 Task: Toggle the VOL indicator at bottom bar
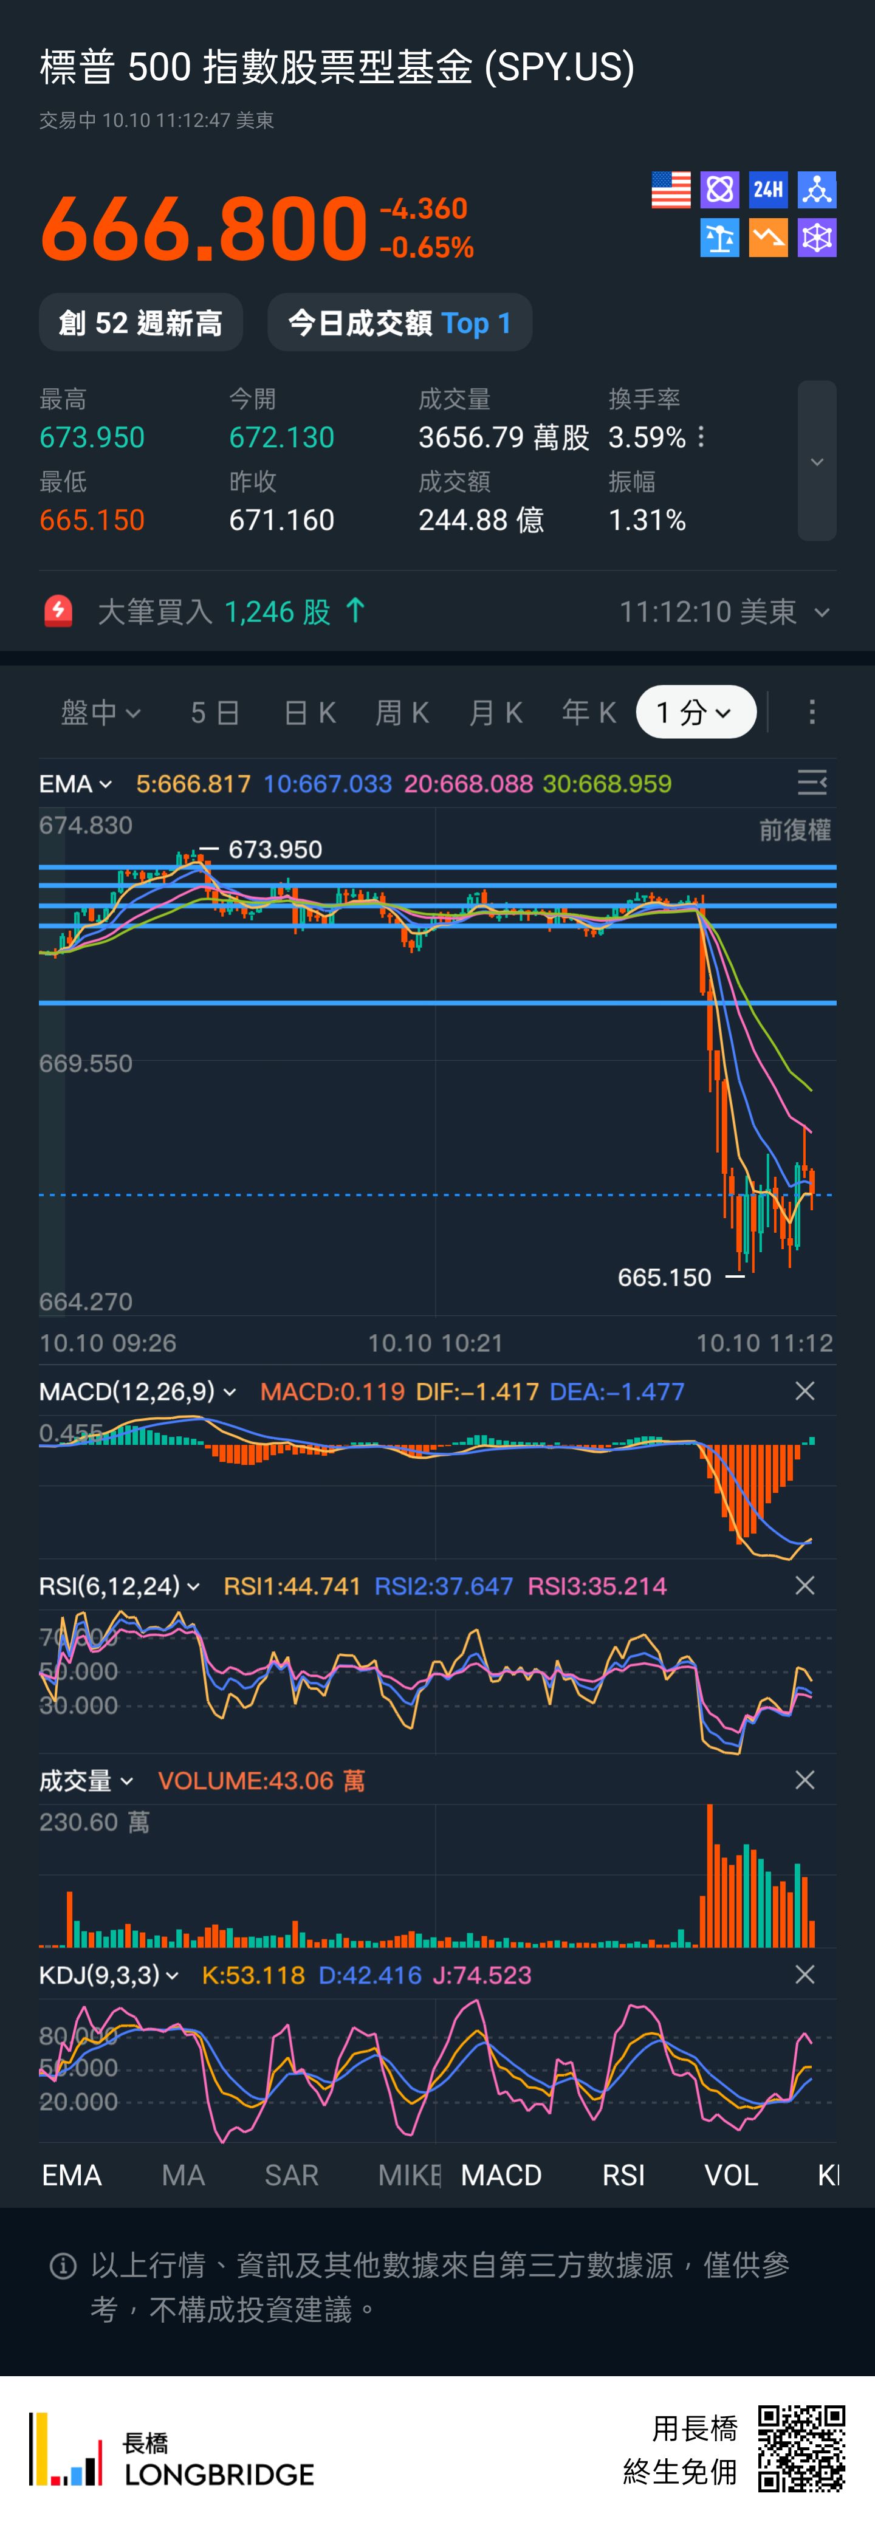(731, 2176)
